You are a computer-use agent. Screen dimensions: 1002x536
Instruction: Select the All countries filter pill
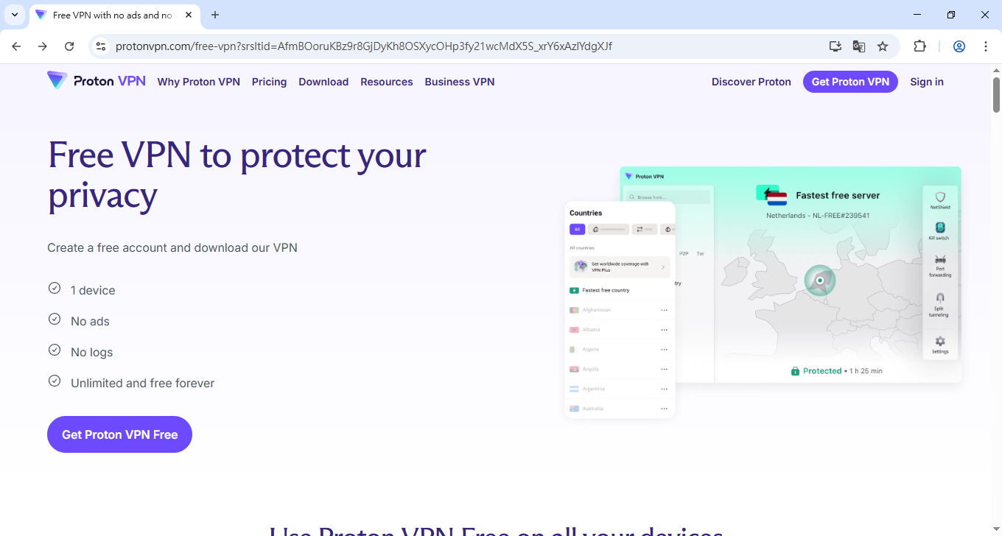(577, 229)
